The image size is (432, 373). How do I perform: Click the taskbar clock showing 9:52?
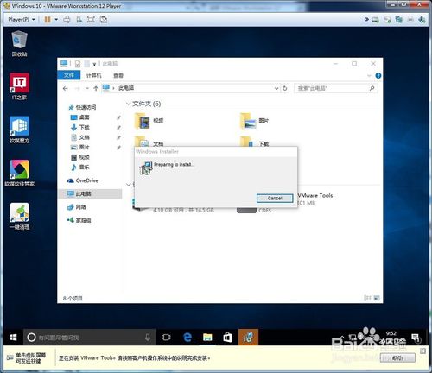391,334
